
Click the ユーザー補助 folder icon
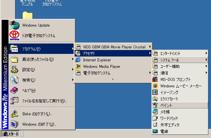point(155,66)
